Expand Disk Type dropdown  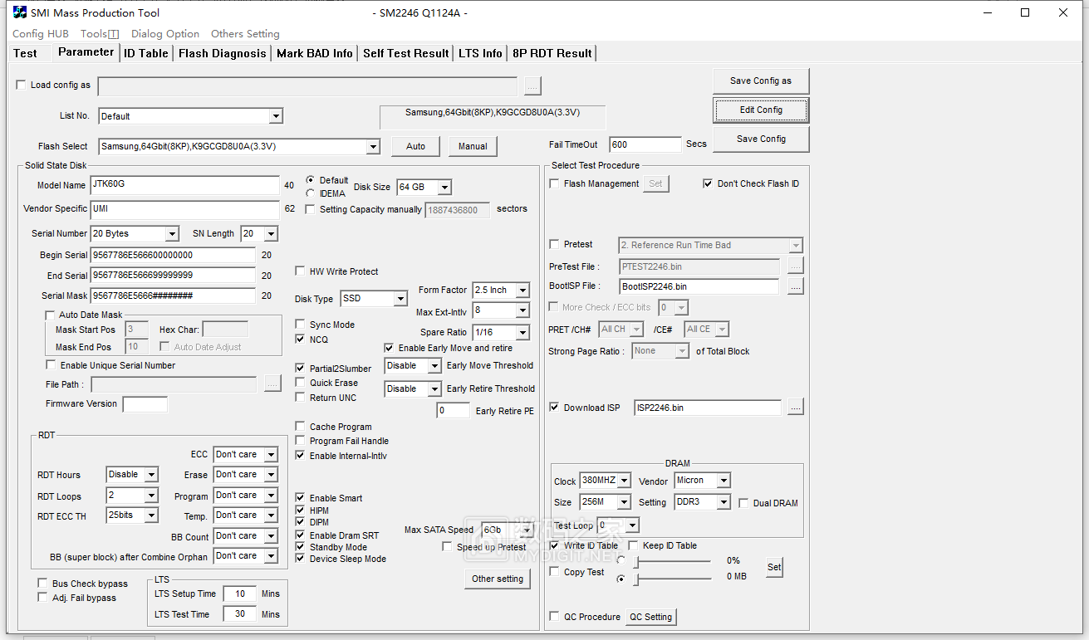(400, 299)
